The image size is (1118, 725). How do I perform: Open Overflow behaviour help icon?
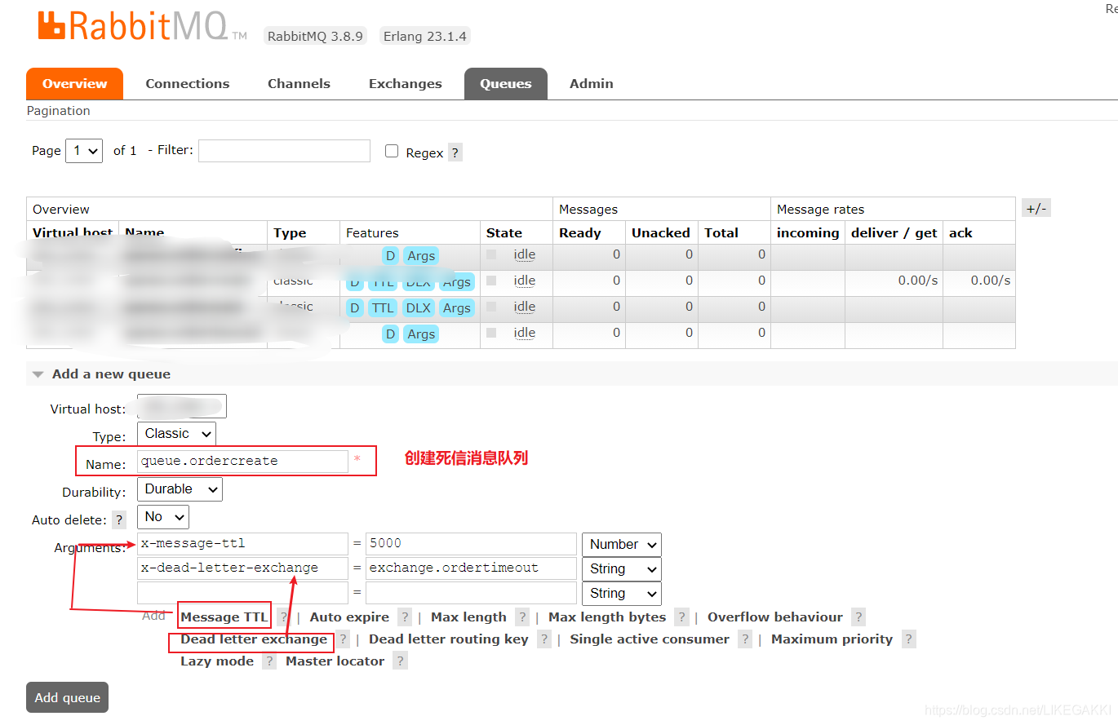tap(858, 617)
